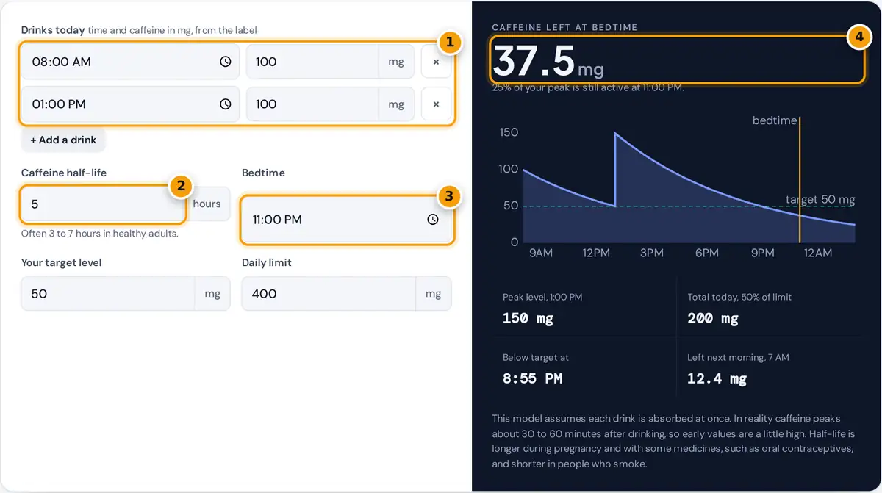The image size is (882, 493).
Task: Remove the 08:00 AM drink row
Action: pyautogui.click(x=436, y=62)
